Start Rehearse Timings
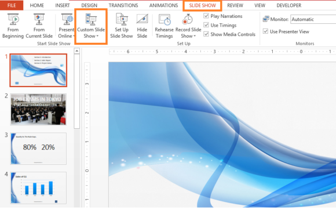336x217 pixels. tap(164, 26)
